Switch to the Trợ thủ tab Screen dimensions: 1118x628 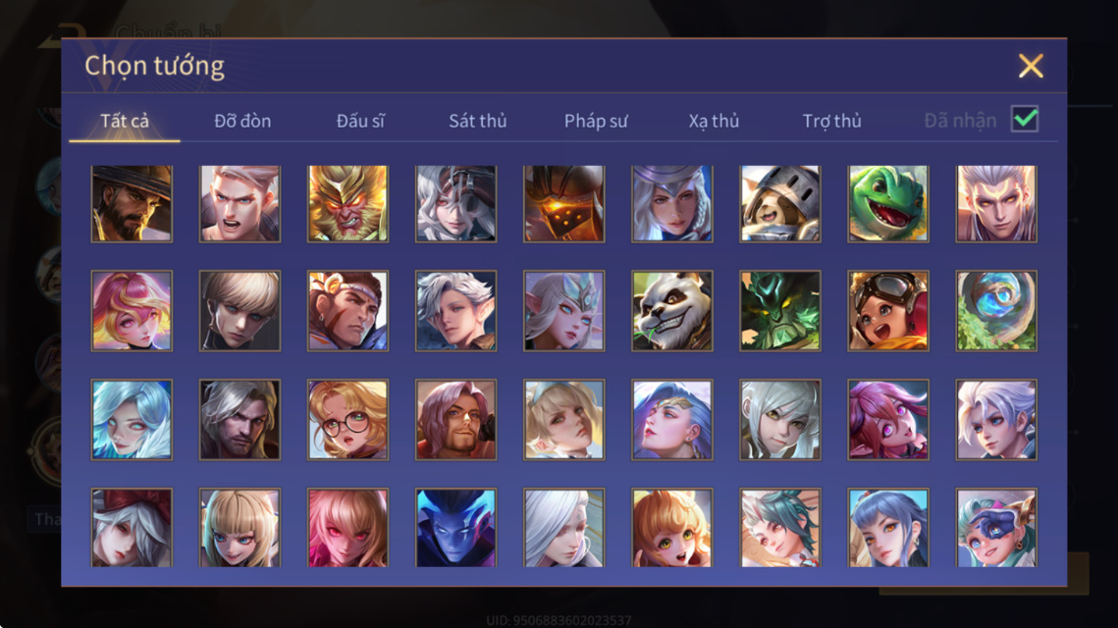point(832,121)
